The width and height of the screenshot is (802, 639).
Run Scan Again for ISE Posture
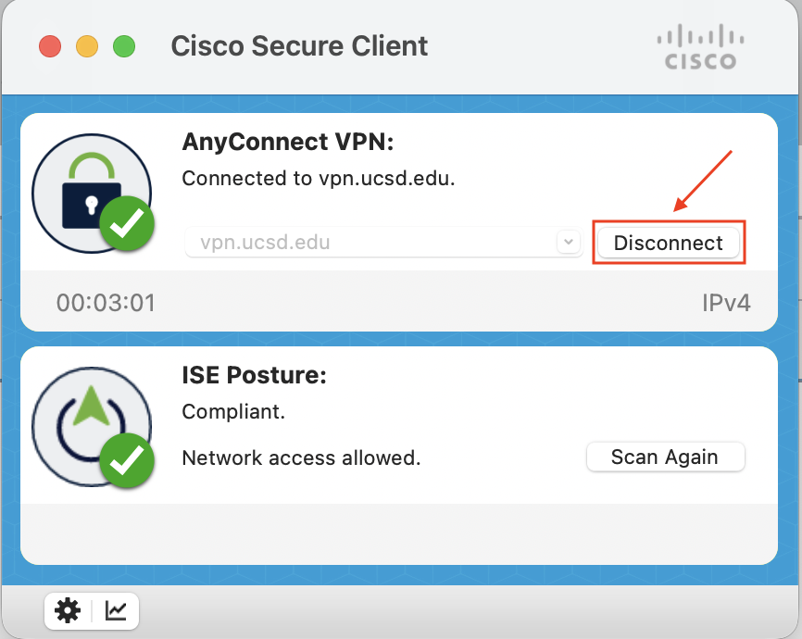[x=665, y=457]
